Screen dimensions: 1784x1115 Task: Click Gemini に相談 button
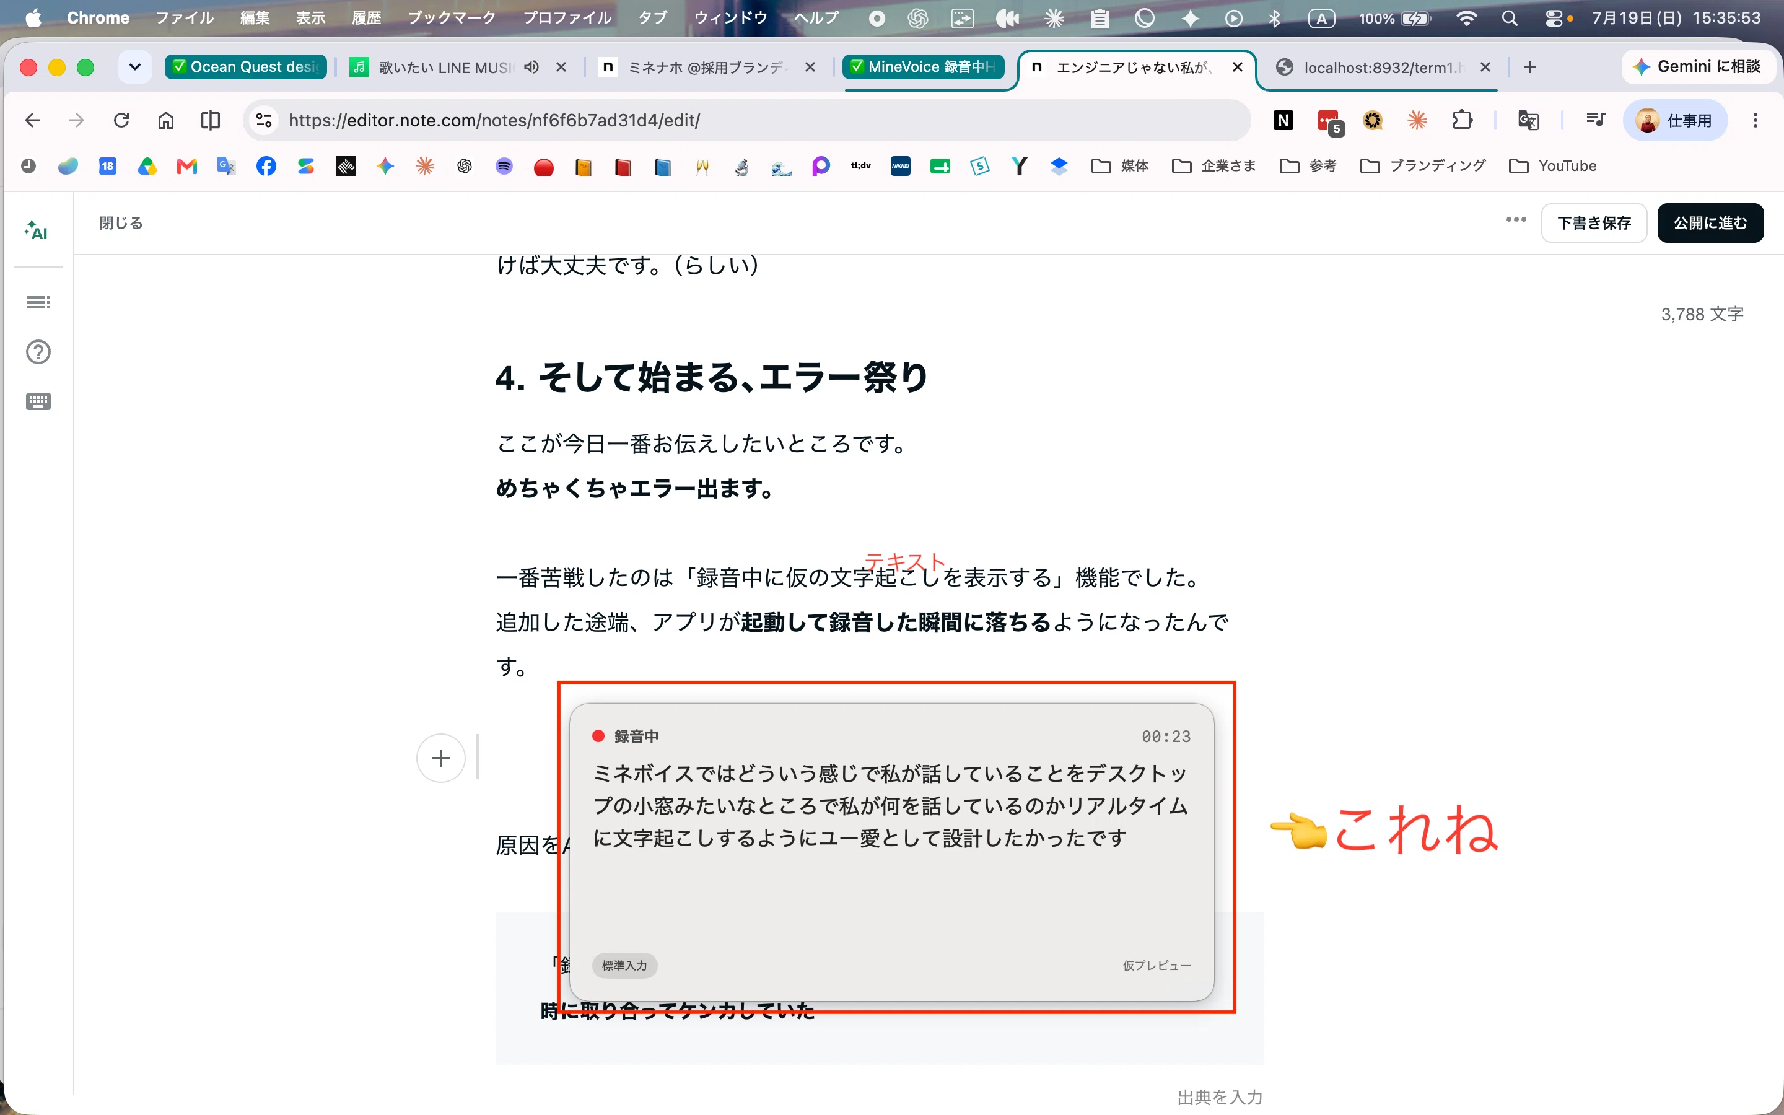pos(1698,67)
